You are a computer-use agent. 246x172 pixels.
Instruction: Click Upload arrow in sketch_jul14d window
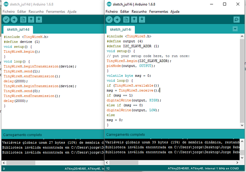click(14, 20)
